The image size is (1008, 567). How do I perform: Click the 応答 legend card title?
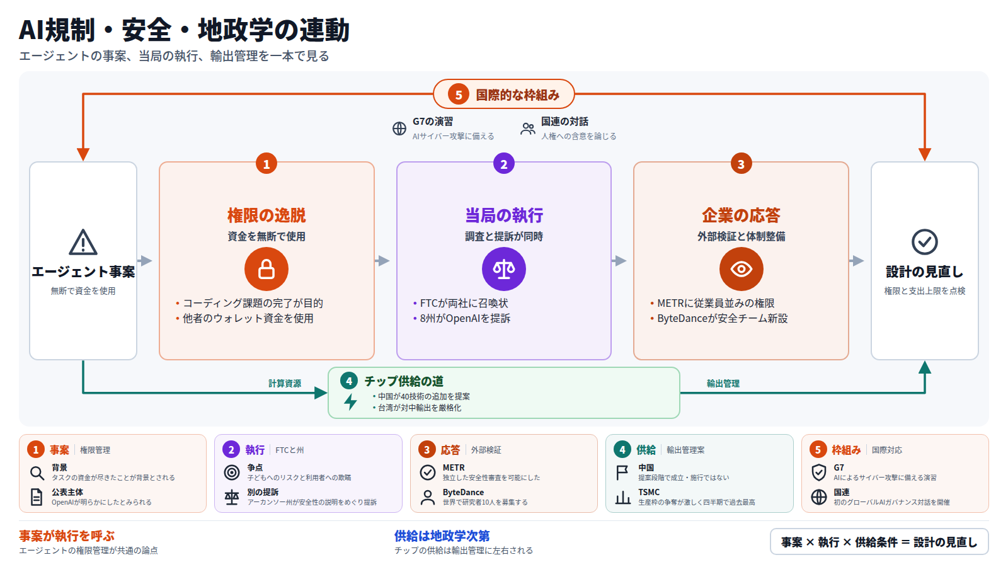[450, 450]
